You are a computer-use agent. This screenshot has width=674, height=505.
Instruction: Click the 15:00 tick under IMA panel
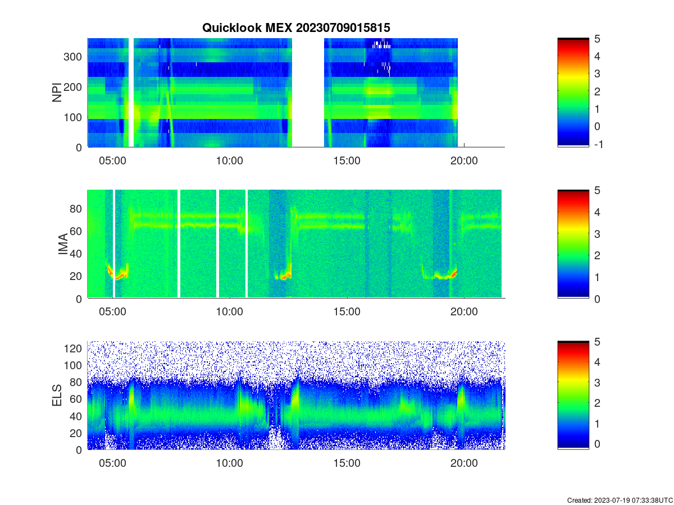point(347,312)
